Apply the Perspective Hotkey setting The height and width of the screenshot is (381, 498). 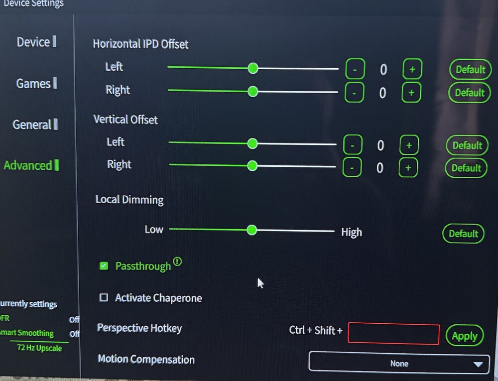(x=464, y=336)
